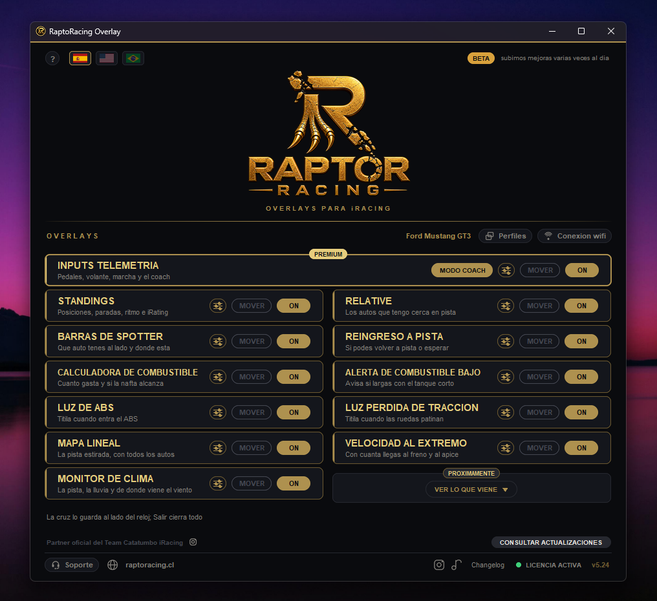The image size is (657, 601).
Task: Toggle Relative overlay ON switch
Action: tap(581, 306)
